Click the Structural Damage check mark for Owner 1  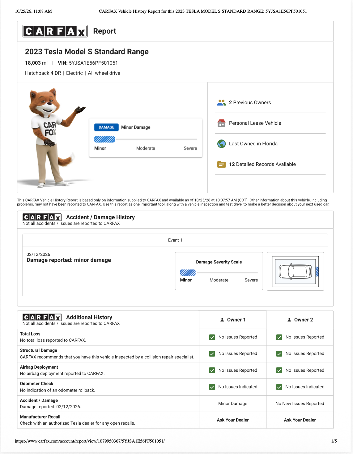[x=212, y=353]
